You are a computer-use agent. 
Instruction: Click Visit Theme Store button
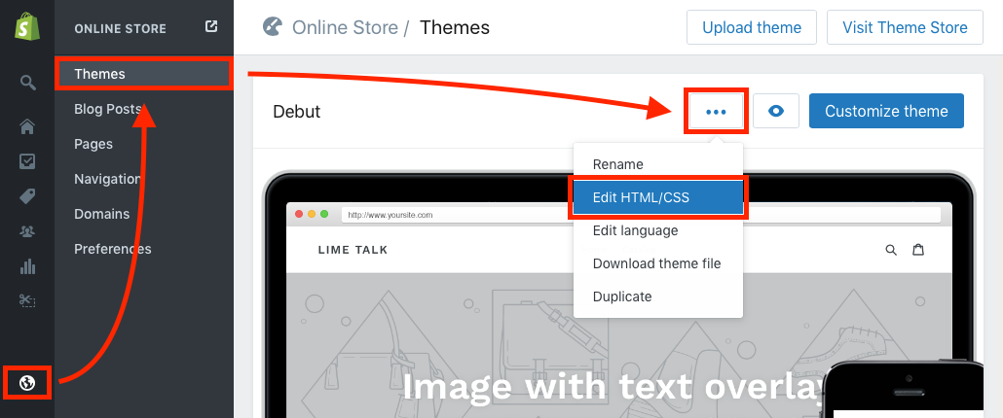click(x=905, y=27)
